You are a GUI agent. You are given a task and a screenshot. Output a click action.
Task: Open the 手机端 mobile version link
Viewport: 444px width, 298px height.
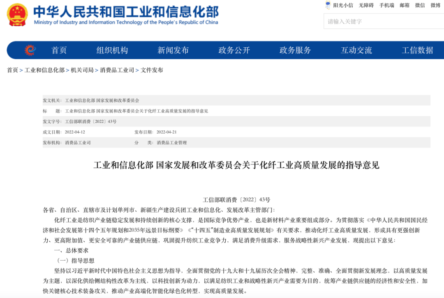(387, 5)
